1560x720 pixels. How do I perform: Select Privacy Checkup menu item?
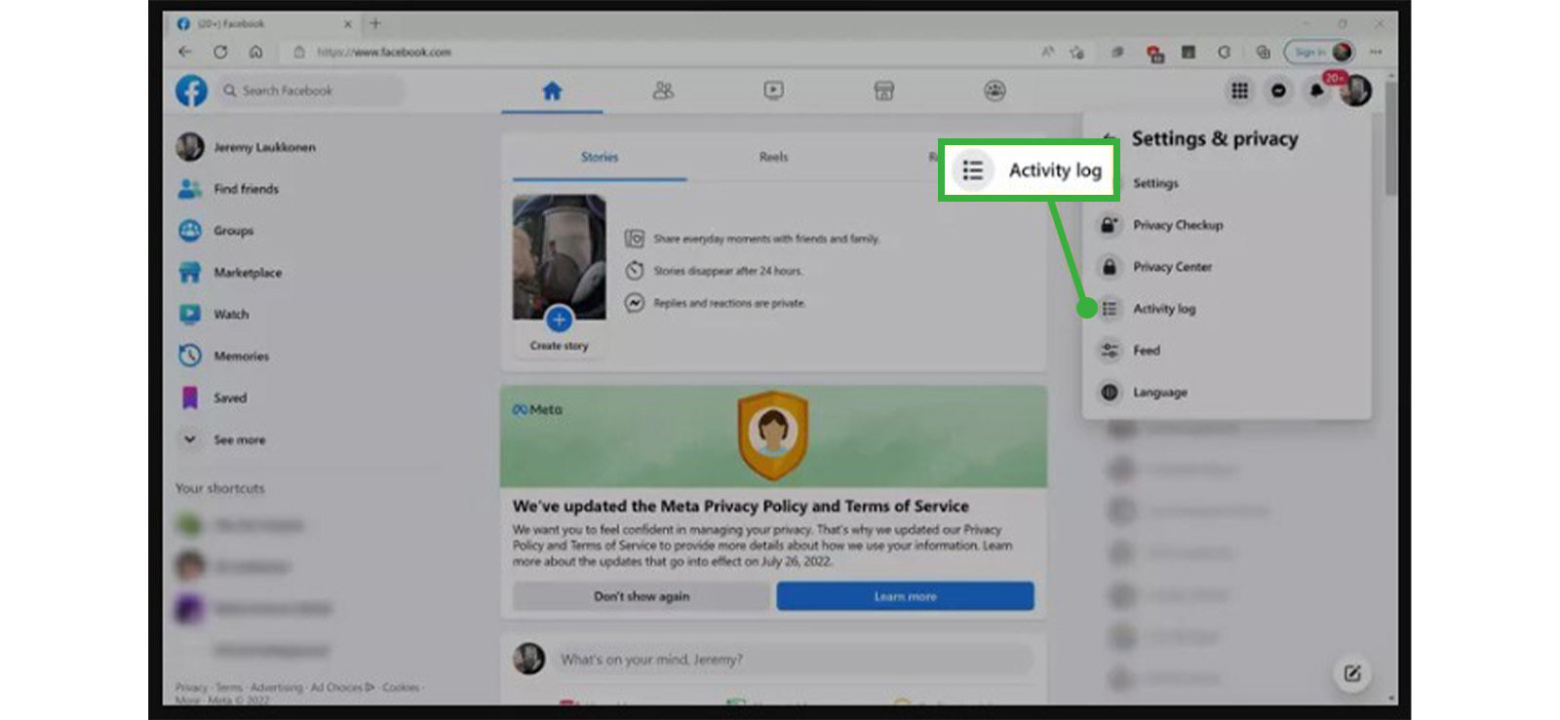(x=1177, y=225)
